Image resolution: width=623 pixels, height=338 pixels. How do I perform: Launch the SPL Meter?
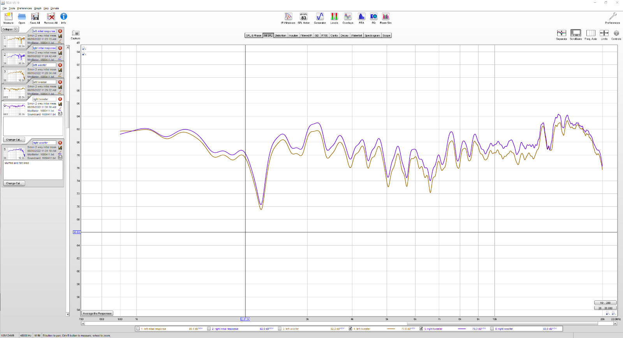coord(304,18)
